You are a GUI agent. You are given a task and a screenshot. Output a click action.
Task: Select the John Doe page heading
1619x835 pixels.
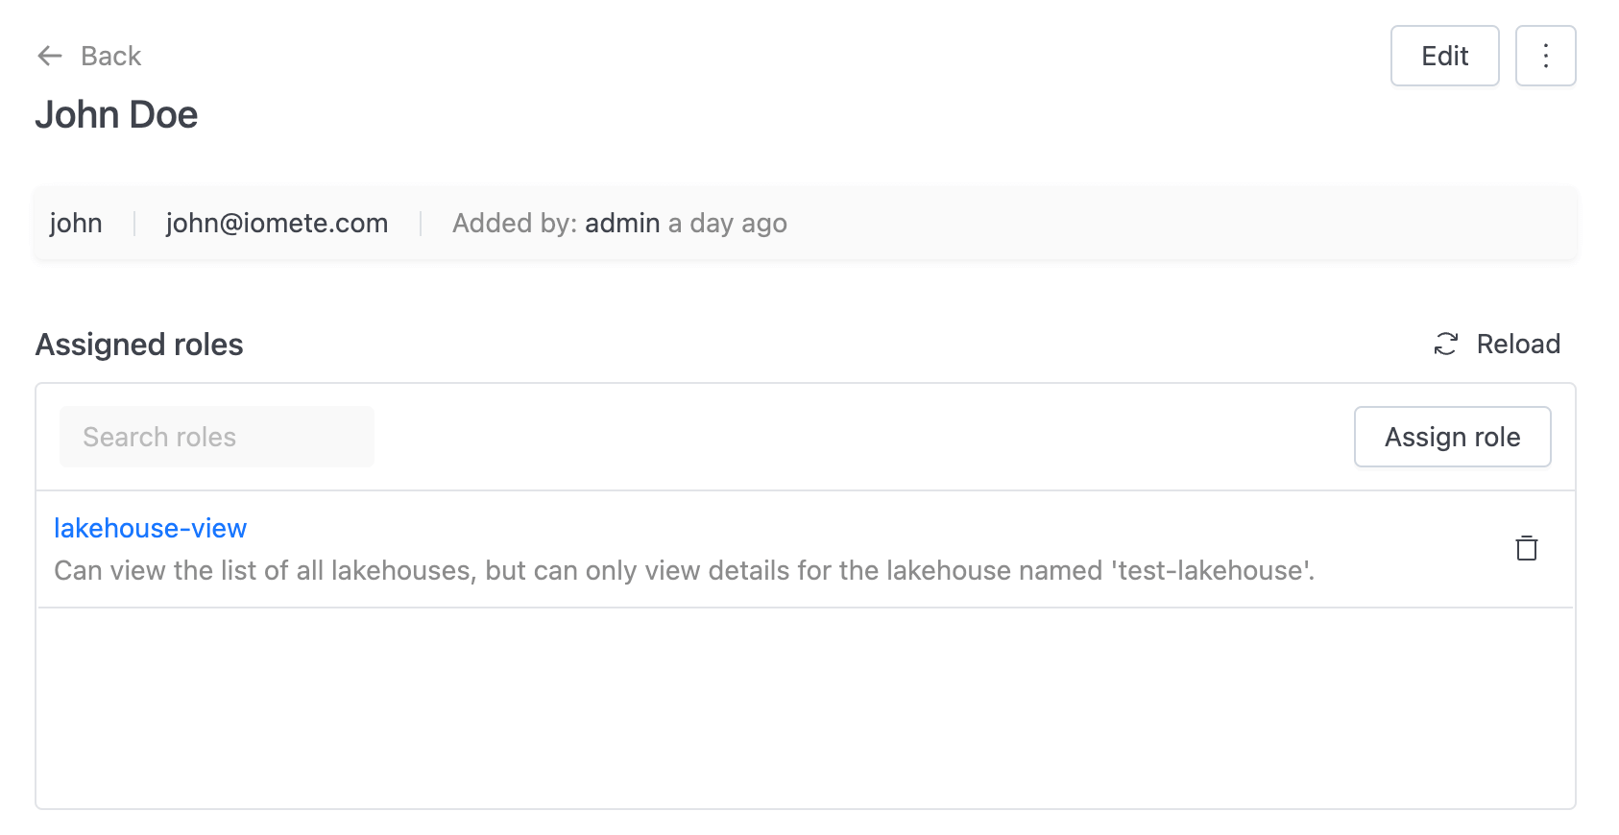[x=116, y=115]
